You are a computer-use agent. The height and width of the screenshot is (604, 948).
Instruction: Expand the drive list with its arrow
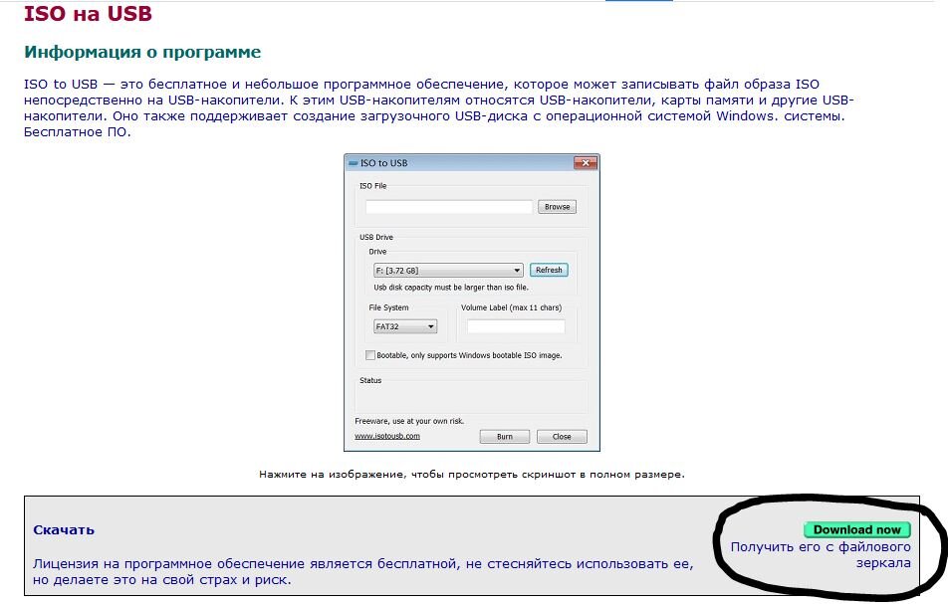pos(518,270)
